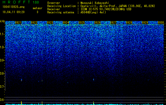Click the 0924 time marker
This screenshot has height=105, width=166.
tap(66, 23)
